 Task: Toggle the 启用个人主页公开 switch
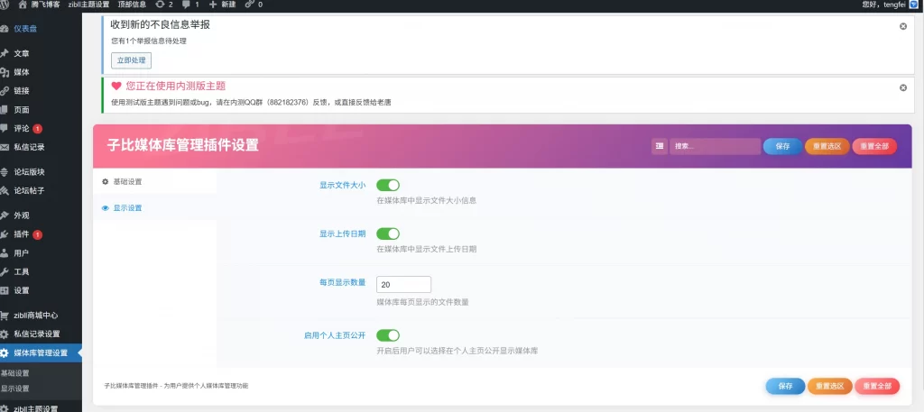pos(388,335)
